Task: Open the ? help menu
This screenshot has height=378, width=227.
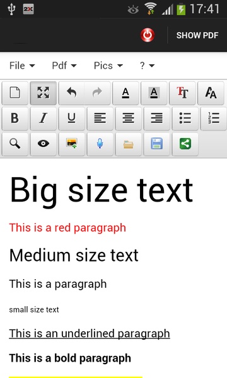Action: click(147, 66)
